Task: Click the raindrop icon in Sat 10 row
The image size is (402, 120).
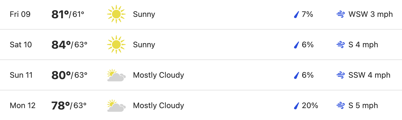Action: [296, 45]
